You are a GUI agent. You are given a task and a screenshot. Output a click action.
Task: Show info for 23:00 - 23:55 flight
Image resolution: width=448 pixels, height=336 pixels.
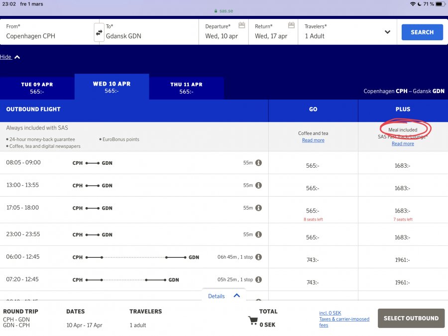(259, 234)
